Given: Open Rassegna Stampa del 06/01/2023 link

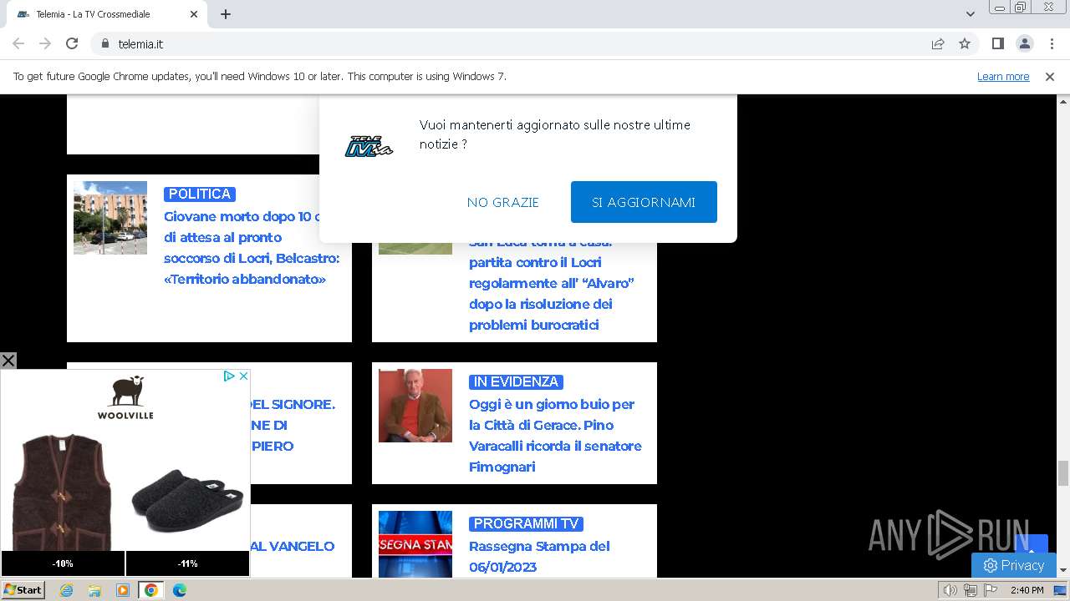Looking at the screenshot, I should tap(539, 556).
